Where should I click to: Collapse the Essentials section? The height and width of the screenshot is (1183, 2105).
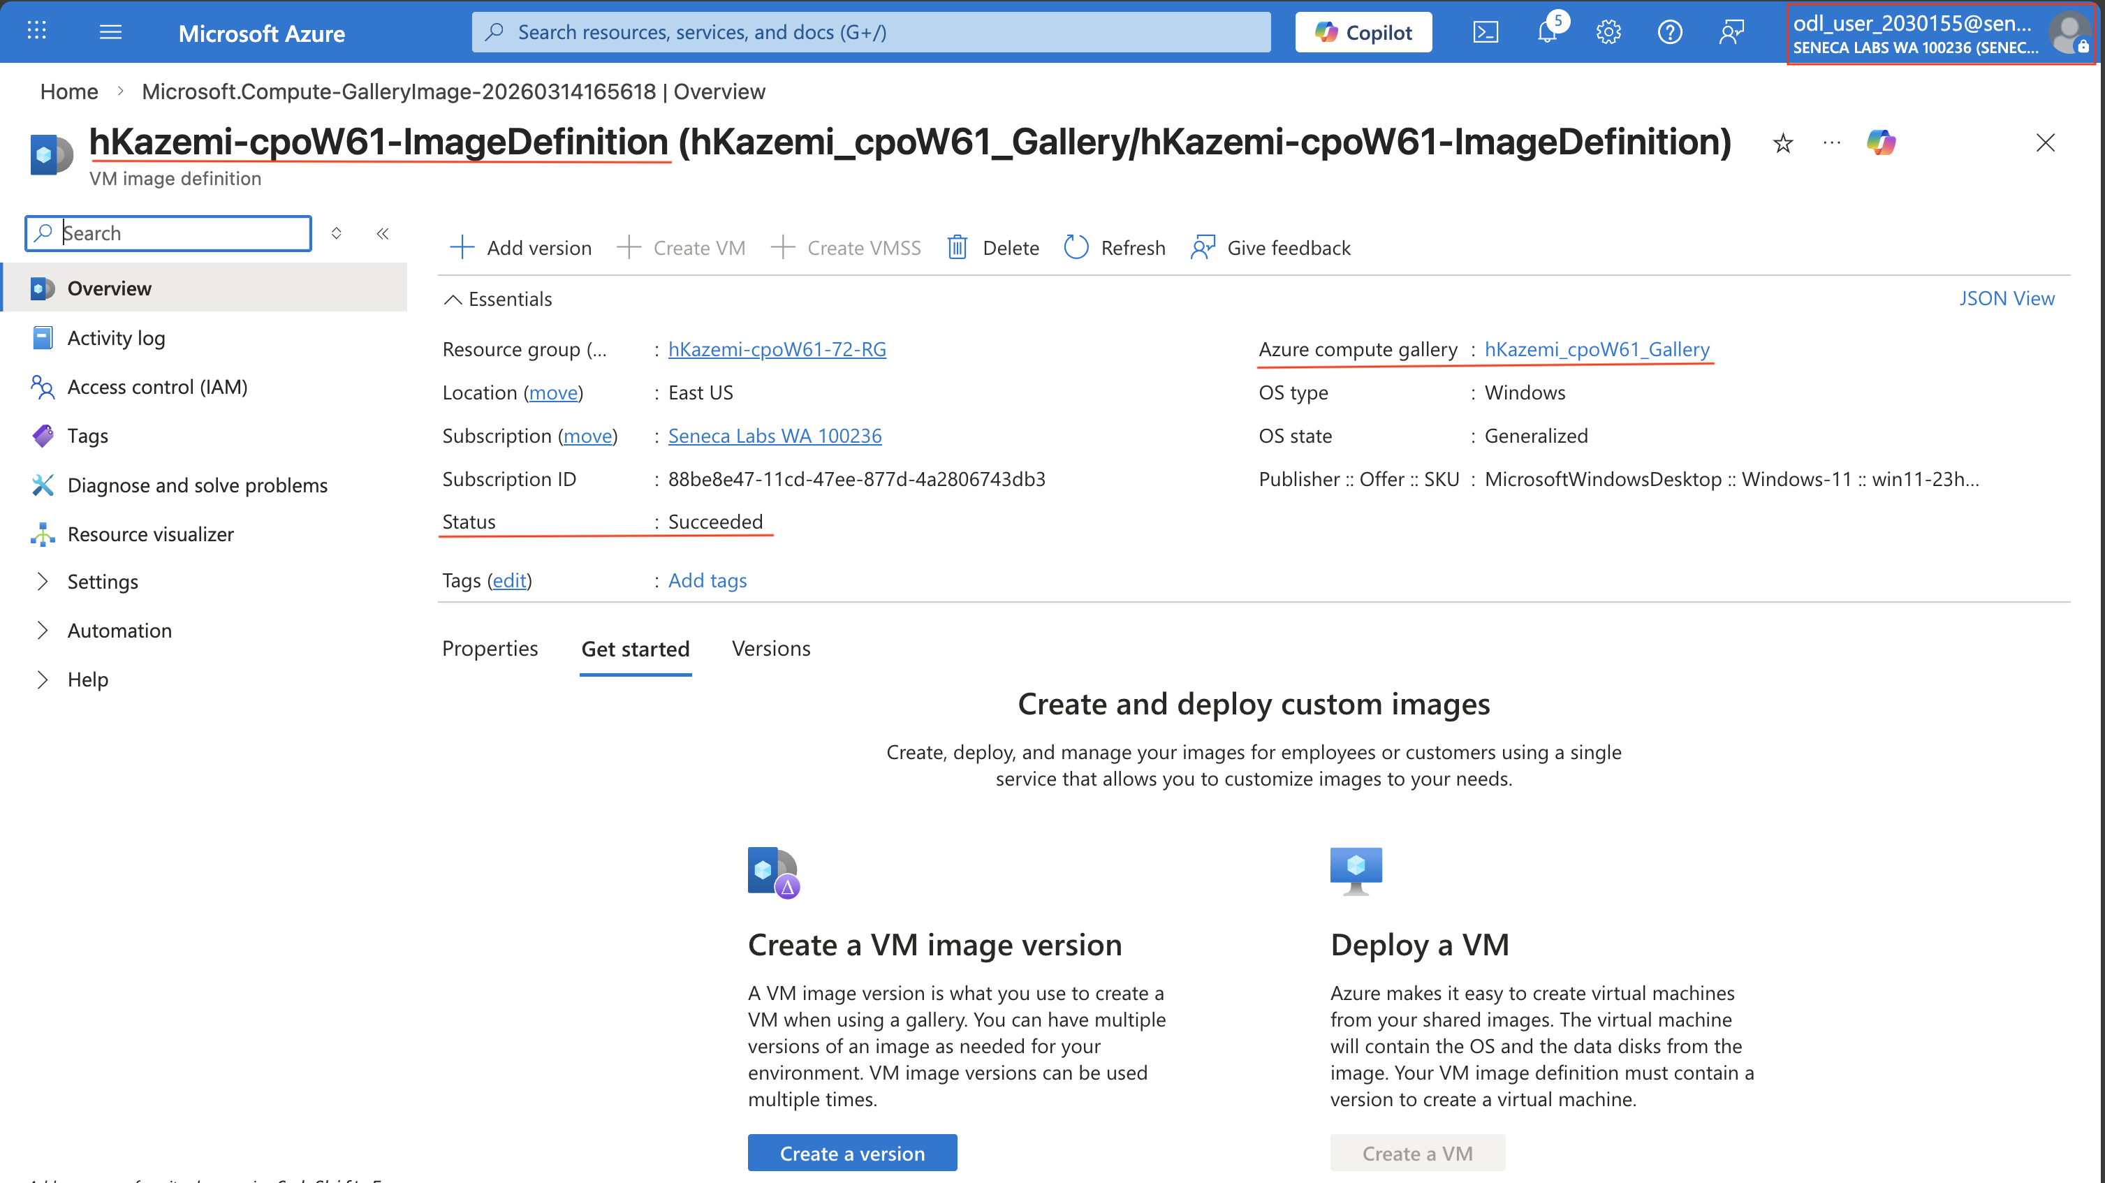498,299
